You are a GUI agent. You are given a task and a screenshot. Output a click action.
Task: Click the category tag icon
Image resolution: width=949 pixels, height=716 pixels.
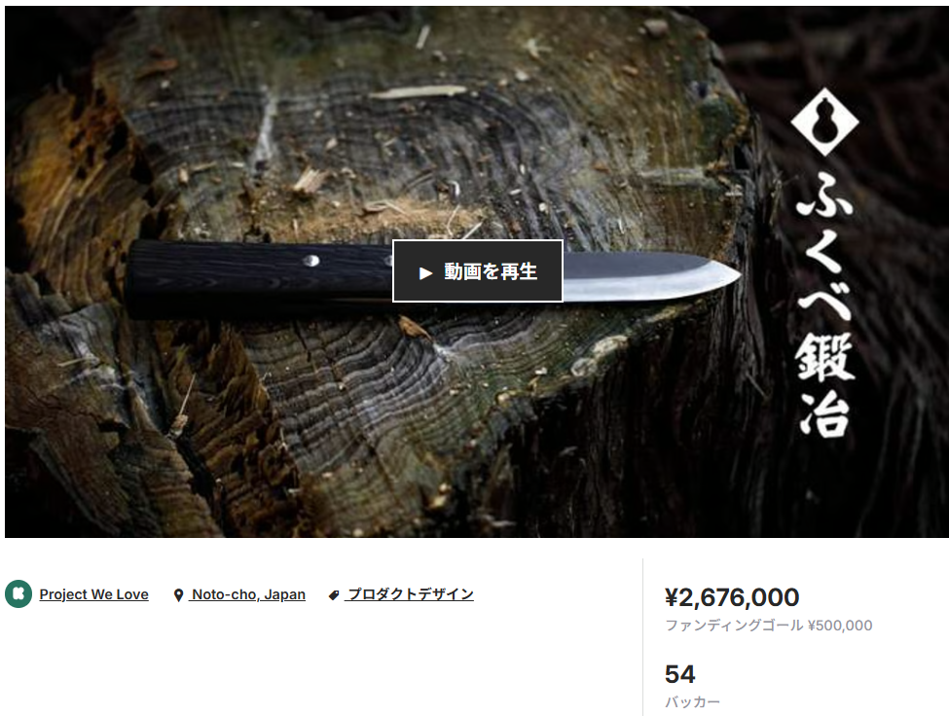[334, 595]
